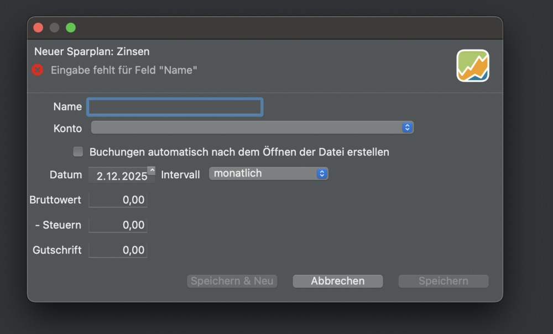
Task: Open the date picker arrow next to Datum
Action: 152,171
